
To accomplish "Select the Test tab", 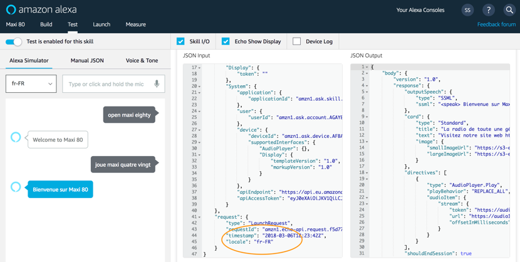I will [73, 24].
